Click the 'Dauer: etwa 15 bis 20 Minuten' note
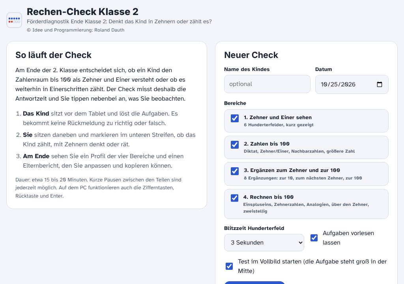Image resolution: width=404 pixels, height=284 pixels. pyautogui.click(x=98, y=188)
